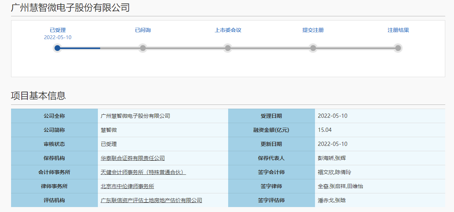Click the 保荐代表人 names 彭海娇,张辉

point(331,158)
